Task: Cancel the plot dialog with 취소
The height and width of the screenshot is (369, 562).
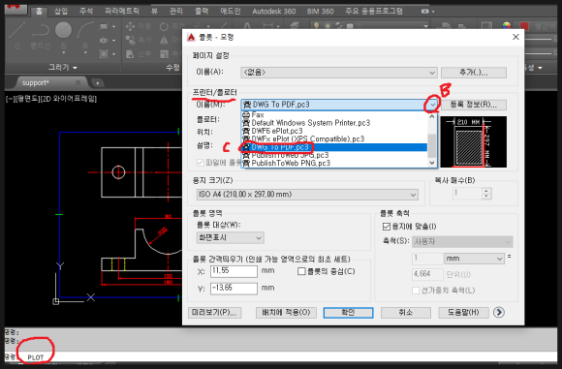Action: [x=405, y=313]
